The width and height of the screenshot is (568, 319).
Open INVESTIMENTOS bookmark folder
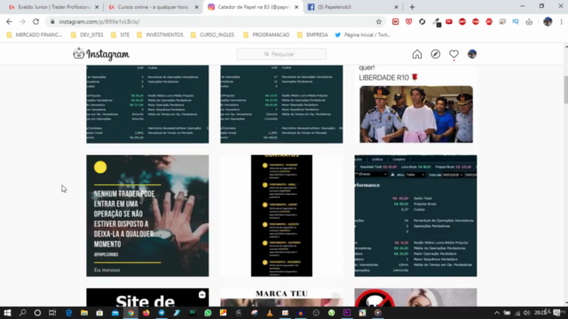click(x=160, y=35)
